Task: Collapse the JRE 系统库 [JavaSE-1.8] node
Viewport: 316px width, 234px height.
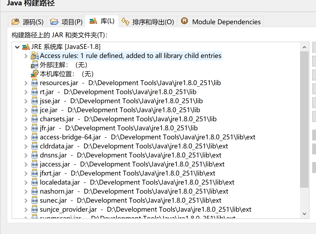Action: click(17, 47)
